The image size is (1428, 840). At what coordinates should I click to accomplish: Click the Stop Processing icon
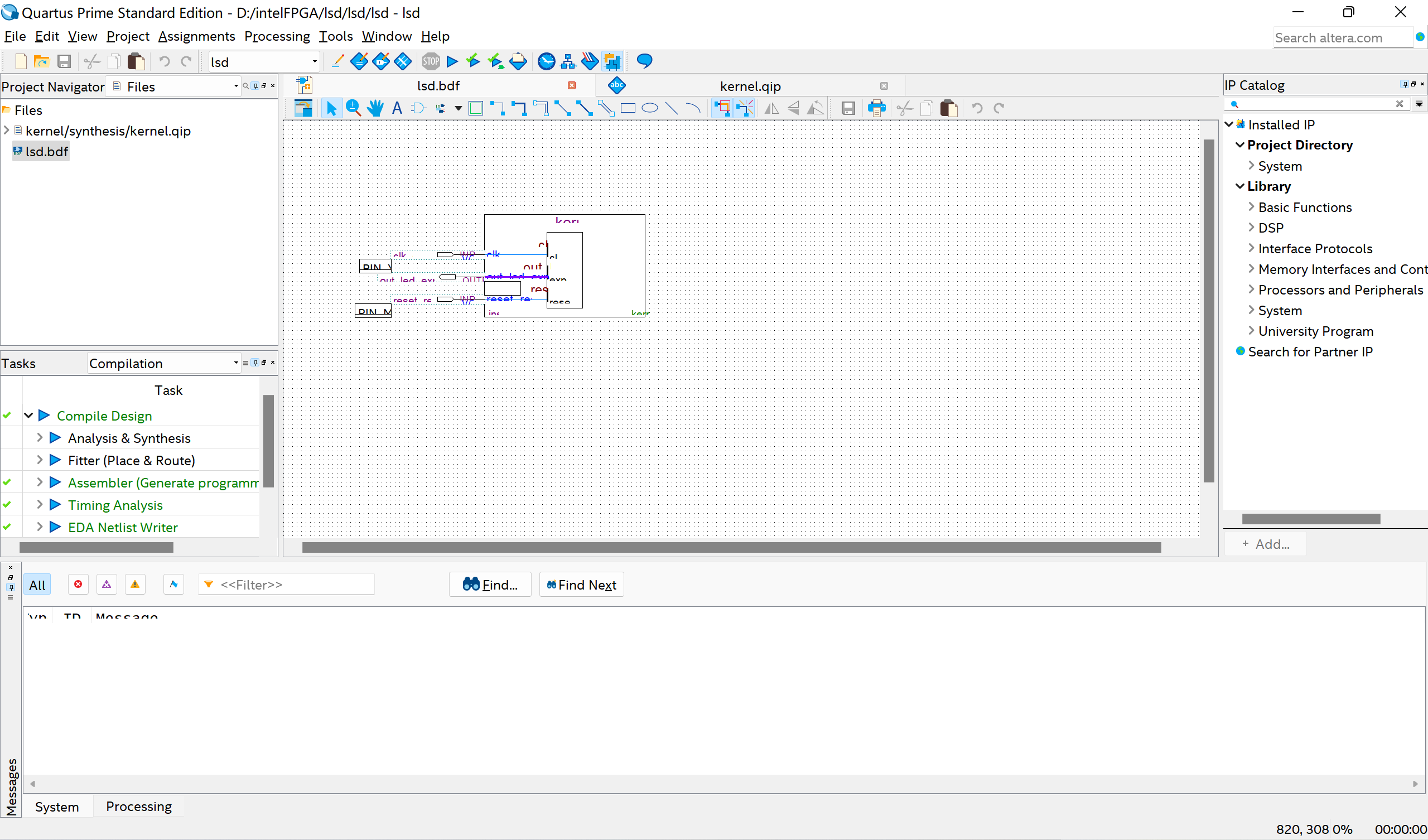431,61
